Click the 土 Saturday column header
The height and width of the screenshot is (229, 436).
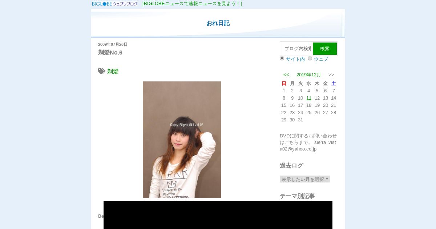pyautogui.click(x=334, y=84)
